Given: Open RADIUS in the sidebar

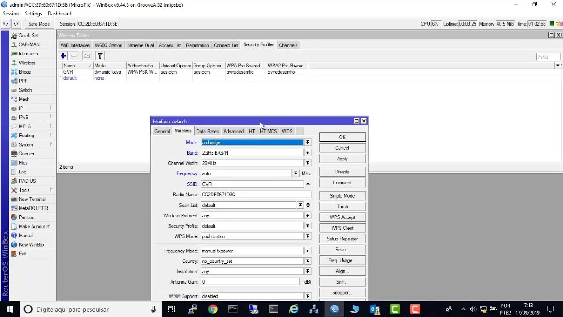Looking at the screenshot, I should (x=27, y=181).
